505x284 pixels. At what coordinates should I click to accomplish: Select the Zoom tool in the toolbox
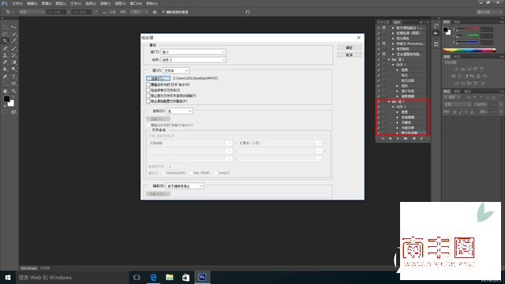pos(13,92)
